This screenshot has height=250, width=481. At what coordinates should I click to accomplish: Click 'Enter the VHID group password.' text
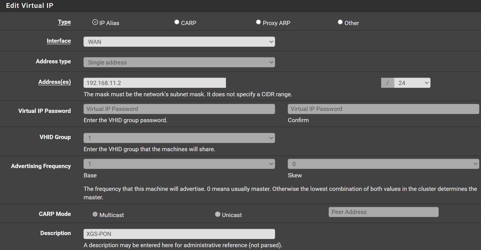coord(126,120)
